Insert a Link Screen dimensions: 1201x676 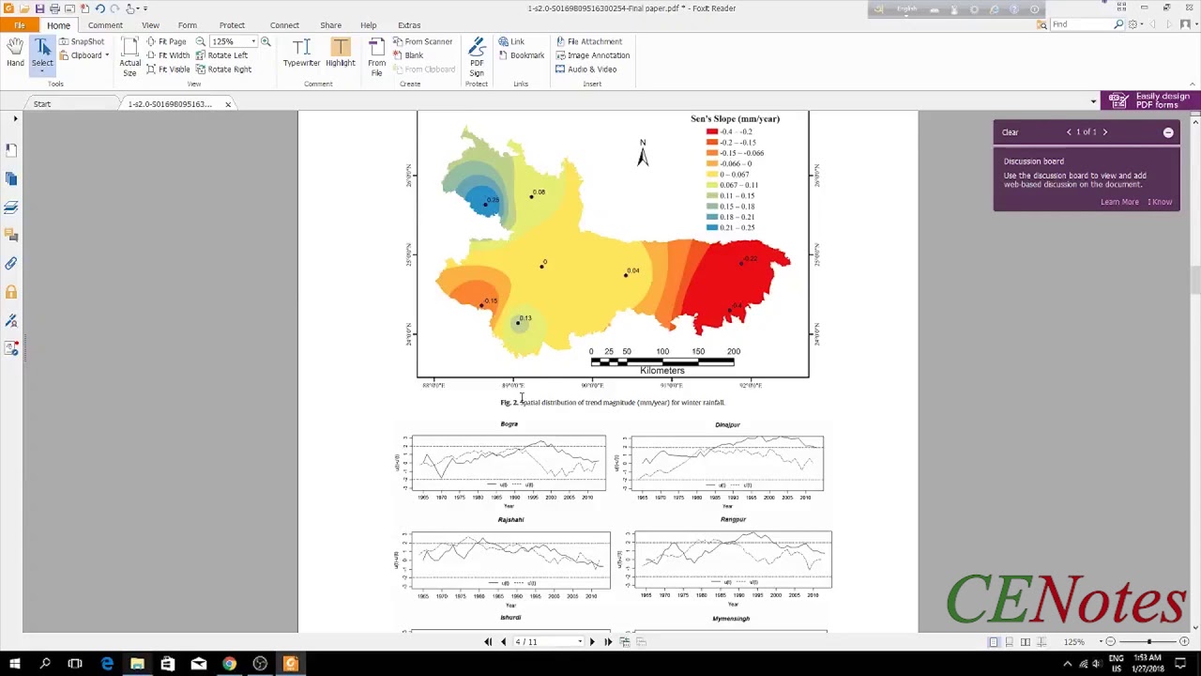pyautogui.click(x=511, y=41)
